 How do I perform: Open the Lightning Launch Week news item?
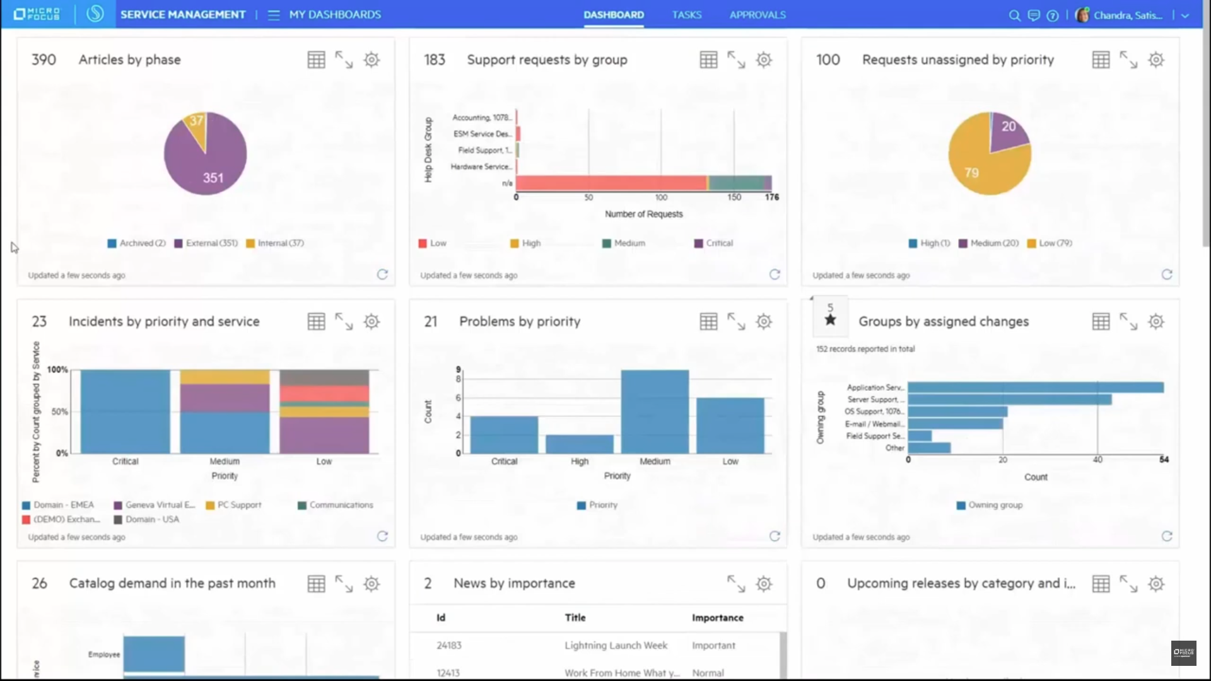(616, 645)
